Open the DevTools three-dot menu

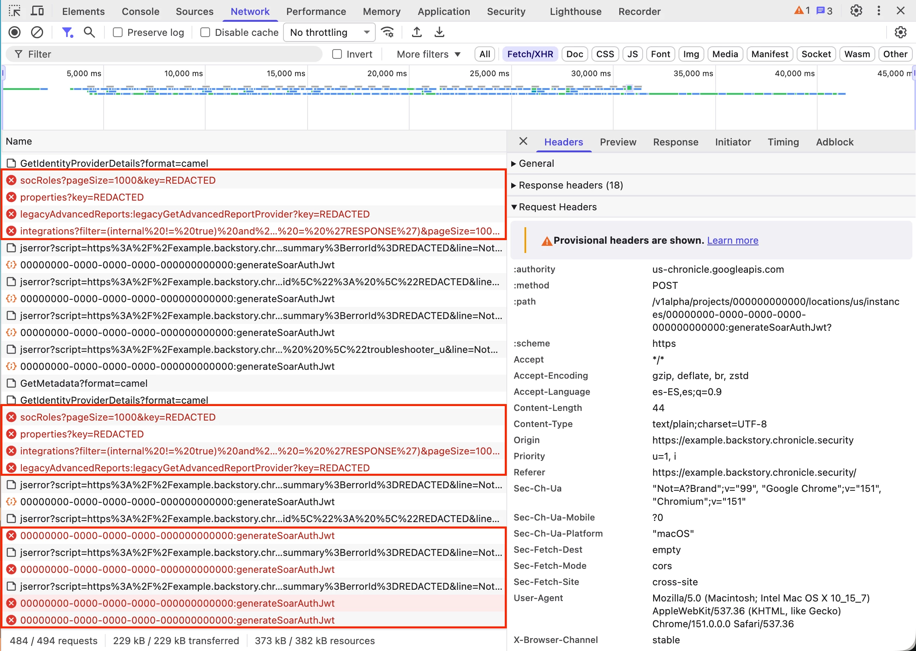(879, 11)
